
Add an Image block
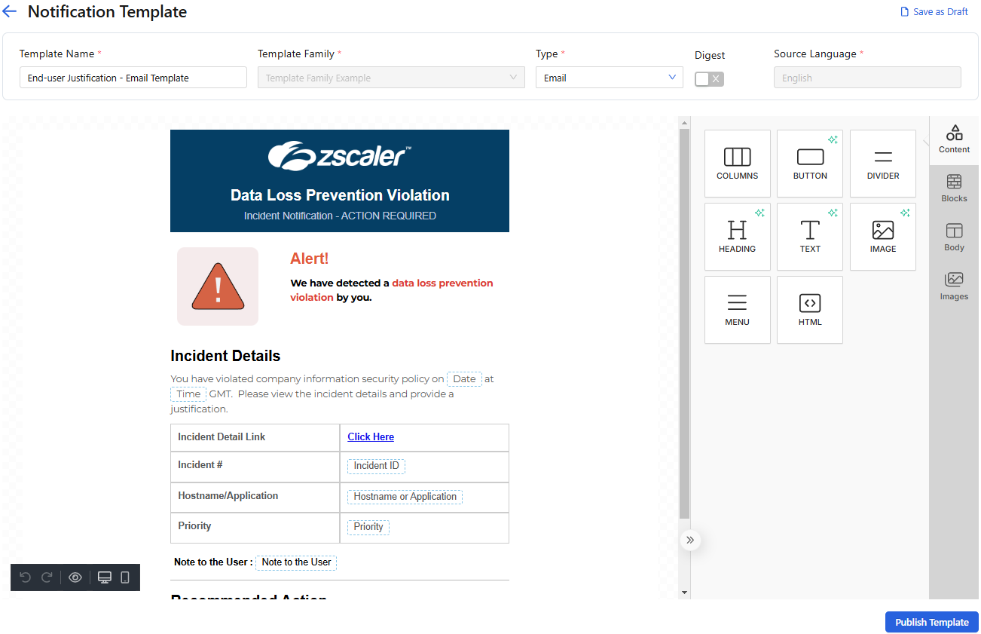pyautogui.click(x=882, y=236)
